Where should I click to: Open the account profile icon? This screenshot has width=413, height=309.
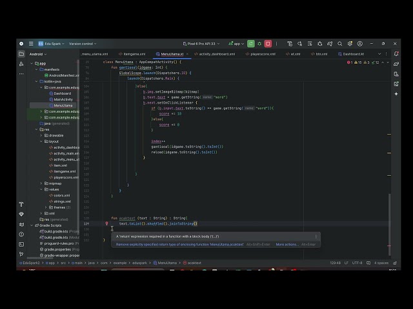click(360, 44)
